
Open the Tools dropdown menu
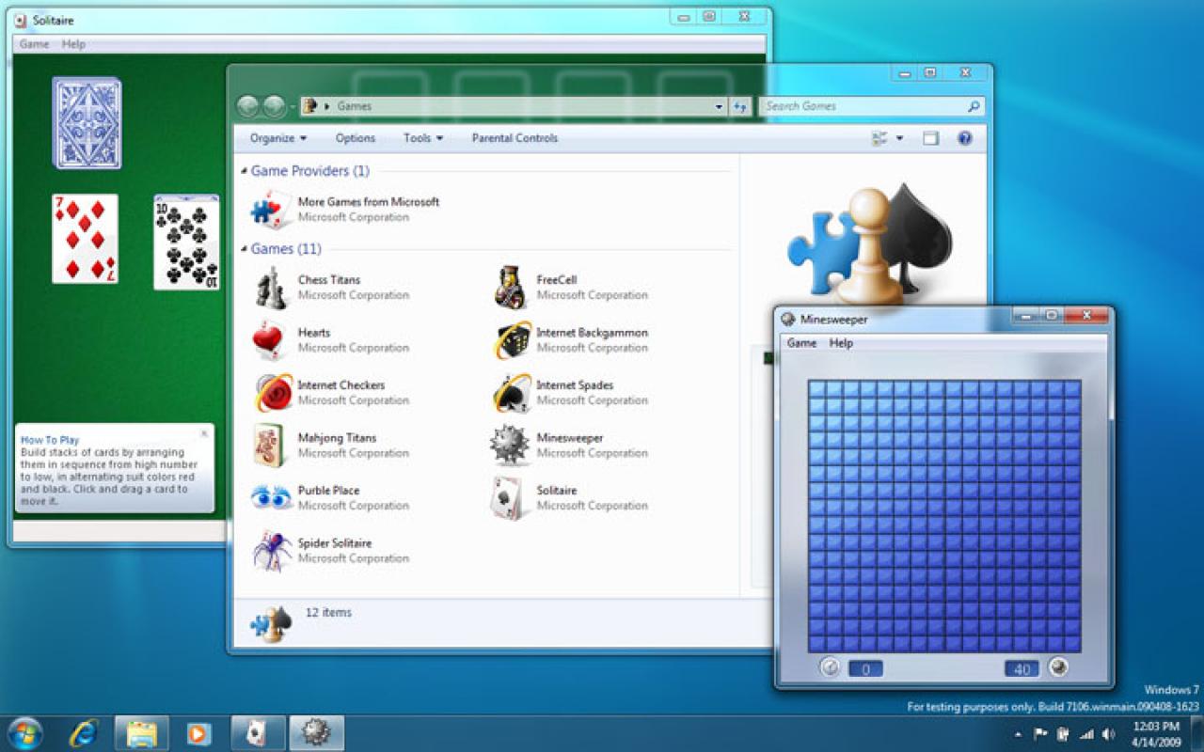pyautogui.click(x=423, y=138)
